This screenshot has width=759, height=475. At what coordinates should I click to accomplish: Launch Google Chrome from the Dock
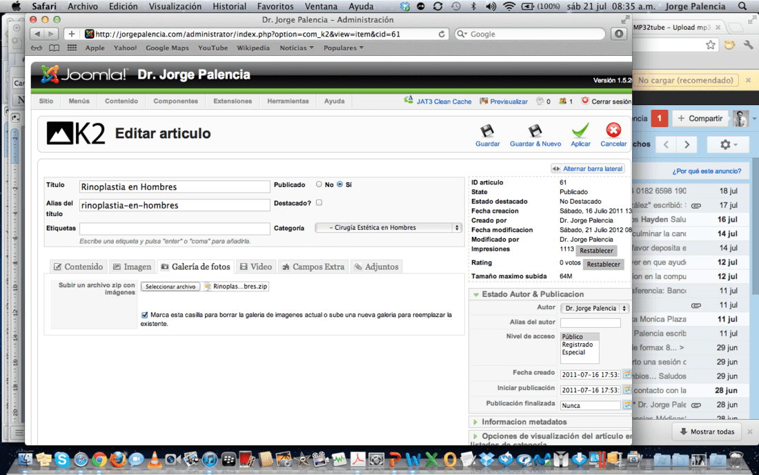(x=99, y=459)
